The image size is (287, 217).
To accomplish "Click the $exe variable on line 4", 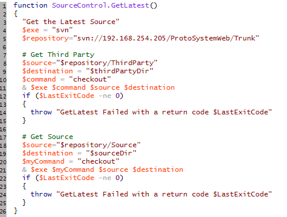I will (x=31, y=30).
